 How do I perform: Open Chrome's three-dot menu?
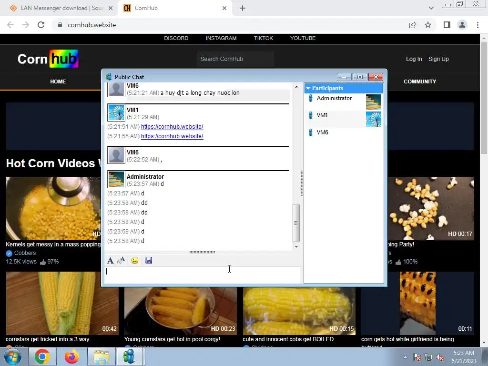[x=478, y=25]
